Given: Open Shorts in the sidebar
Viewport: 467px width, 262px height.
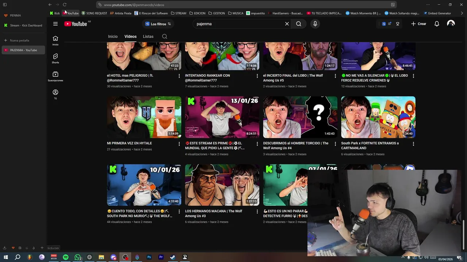Looking at the screenshot, I should (55, 59).
